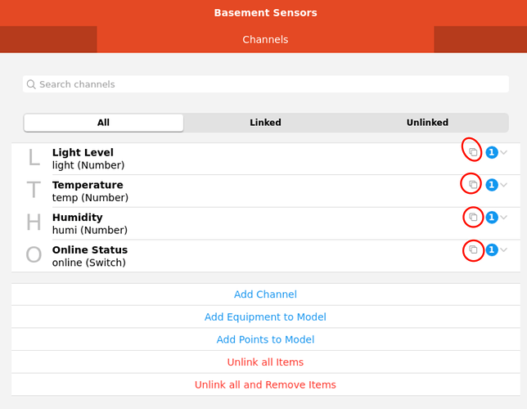
Task: Click the Humidity link count badge
Action: tap(492, 218)
